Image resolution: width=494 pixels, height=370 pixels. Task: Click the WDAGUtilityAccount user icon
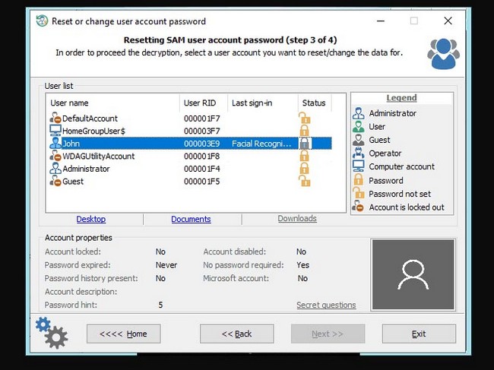(x=55, y=156)
